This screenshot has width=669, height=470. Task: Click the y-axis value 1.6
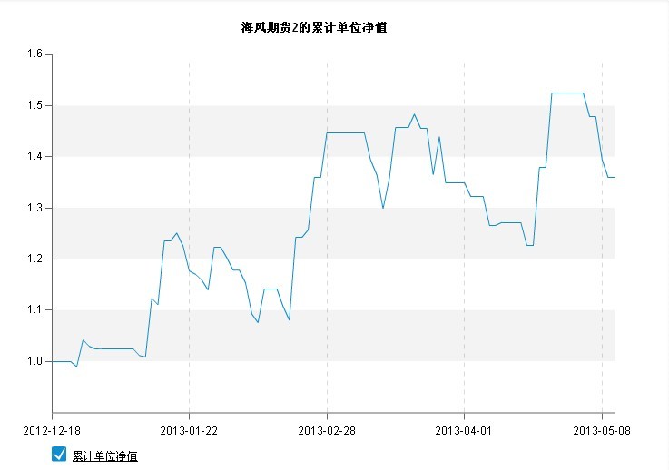pos(35,54)
